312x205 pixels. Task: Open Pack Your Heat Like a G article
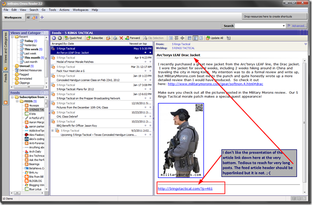point(101,69)
